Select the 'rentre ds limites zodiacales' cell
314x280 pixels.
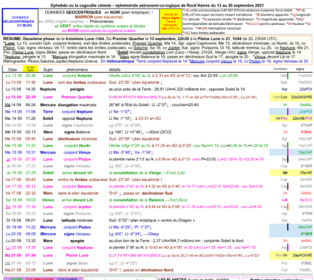point(82,180)
